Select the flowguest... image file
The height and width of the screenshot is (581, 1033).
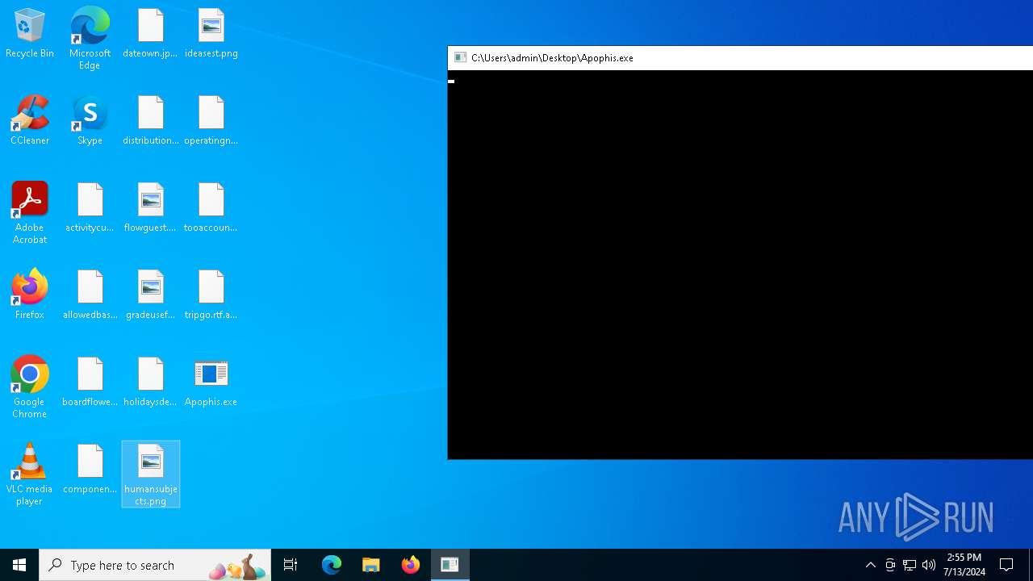tap(150, 208)
